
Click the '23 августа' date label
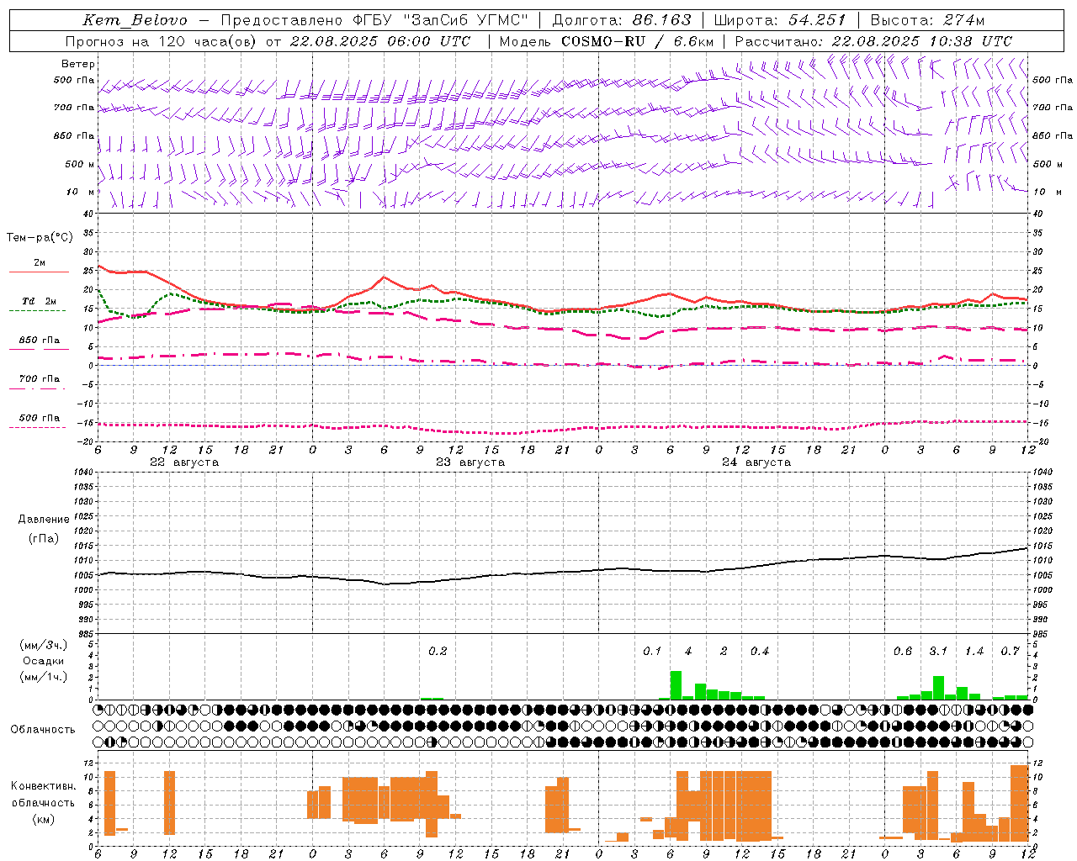click(x=470, y=462)
